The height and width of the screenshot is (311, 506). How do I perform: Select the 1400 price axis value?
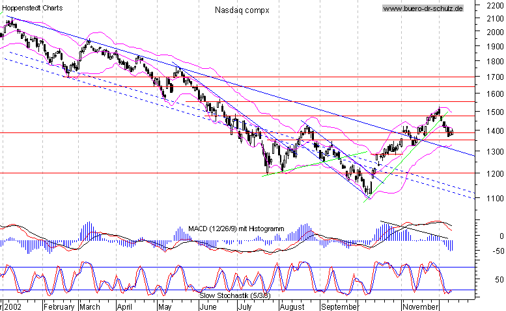click(x=495, y=131)
